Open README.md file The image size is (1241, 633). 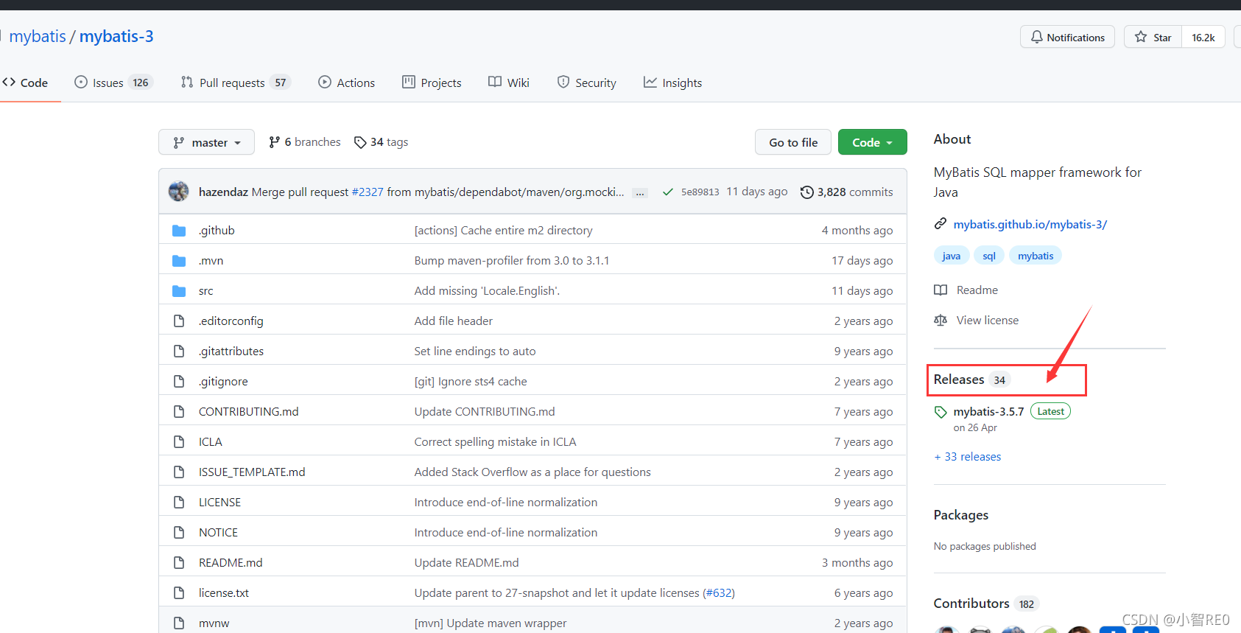click(231, 563)
